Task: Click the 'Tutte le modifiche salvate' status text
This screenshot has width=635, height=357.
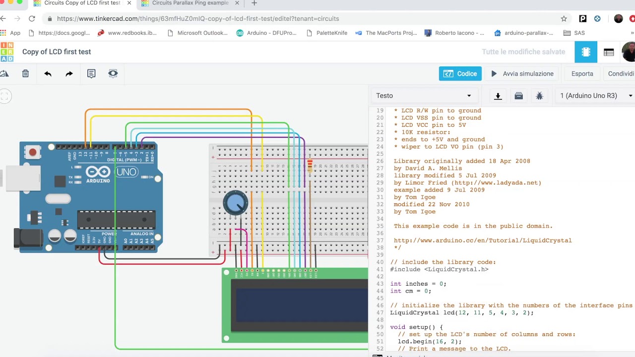Action: pyautogui.click(x=523, y=52)
